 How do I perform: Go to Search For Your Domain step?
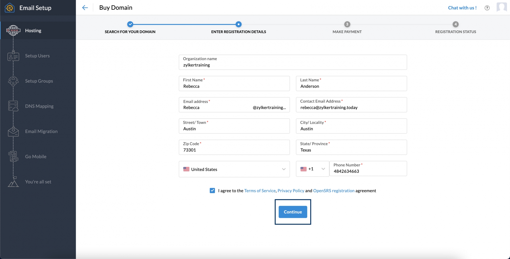click(x=130, y=24)
